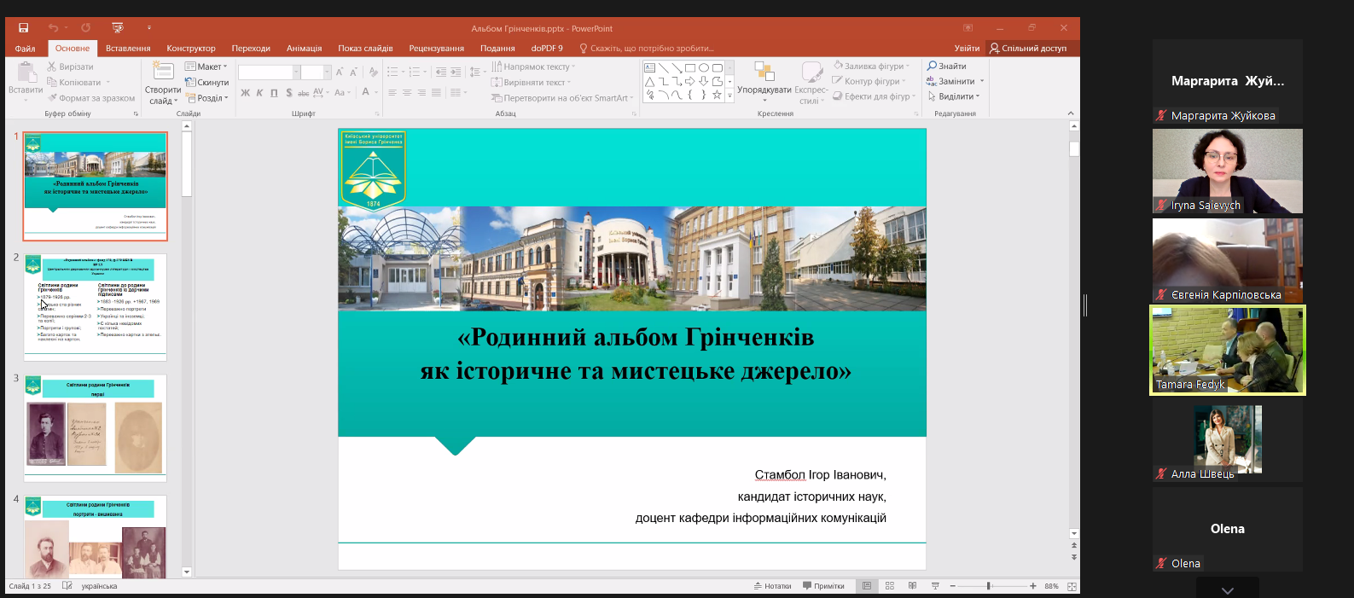Click the Save icon in the quick access toolbar
This screenshot has width=1354, height=598.
coord(24,28)
